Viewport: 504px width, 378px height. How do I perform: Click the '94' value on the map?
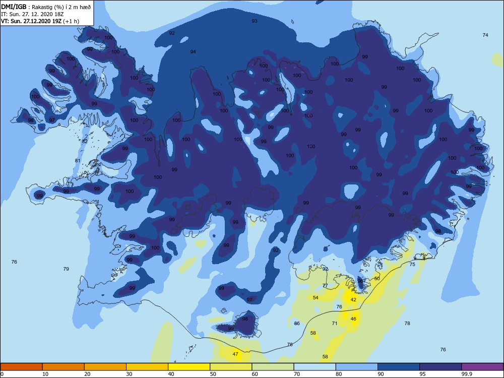(193, 52)
